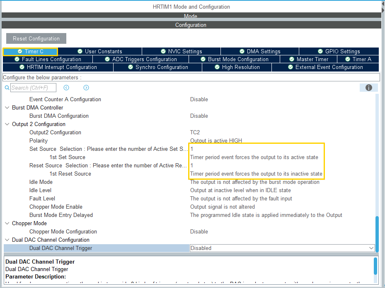This screenshot has height=288, width=385.
Task: Click Disable value of Chopper Mode Configuration
Action: pos(199,232)
